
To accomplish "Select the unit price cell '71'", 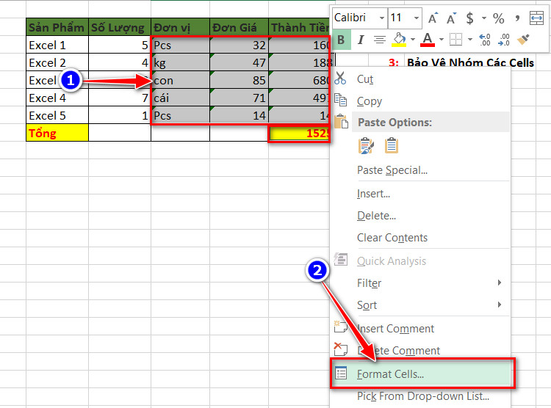I will (239, 98).
